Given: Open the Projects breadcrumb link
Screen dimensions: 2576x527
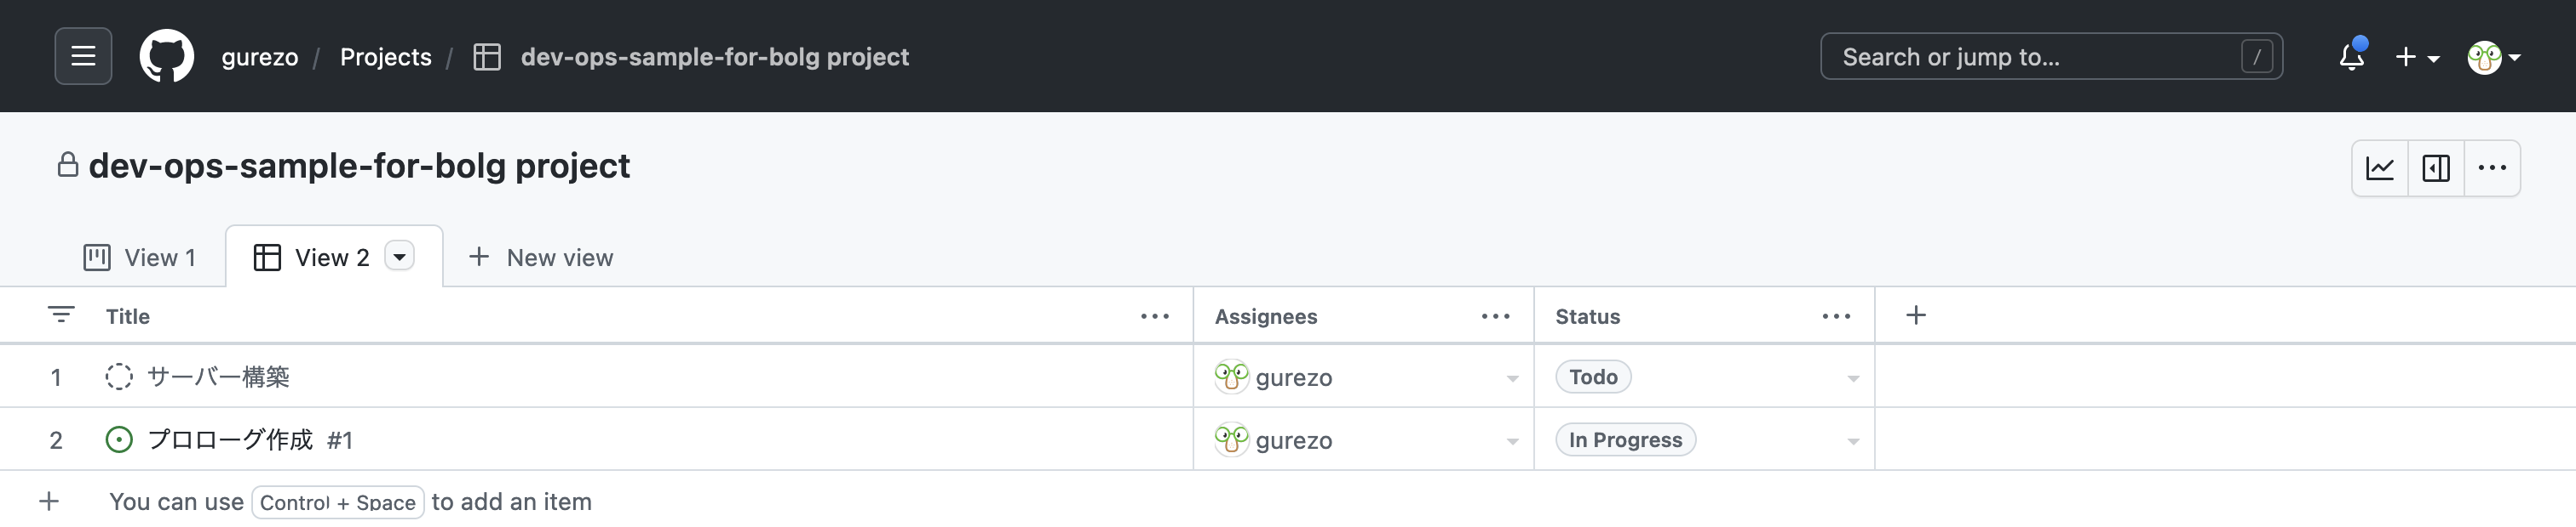Looking at the screenshot, I should 385,57.
